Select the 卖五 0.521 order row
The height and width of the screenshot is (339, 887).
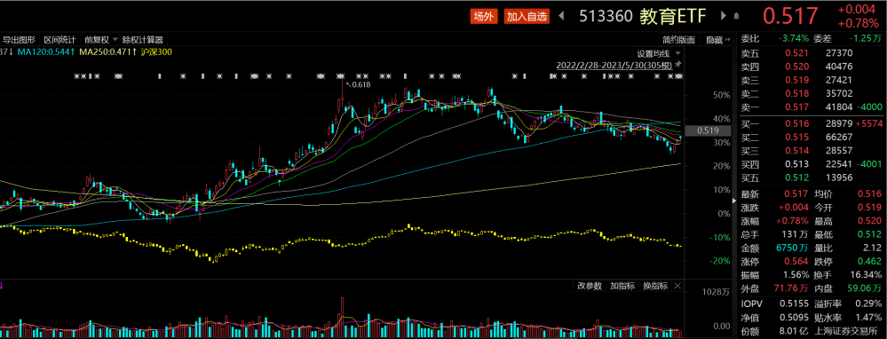click(811, 52)
